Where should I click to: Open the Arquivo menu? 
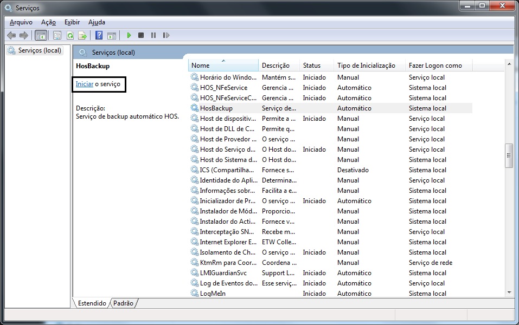tap(21, 22)
